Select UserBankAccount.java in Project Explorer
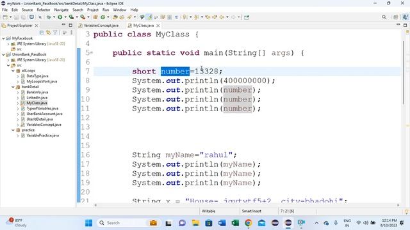 point(44,114)
